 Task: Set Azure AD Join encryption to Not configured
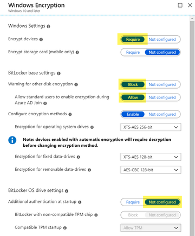(162, 97)
